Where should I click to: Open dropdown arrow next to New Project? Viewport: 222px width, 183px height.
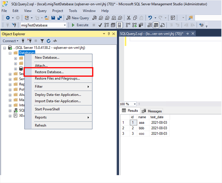click(32, 18)
